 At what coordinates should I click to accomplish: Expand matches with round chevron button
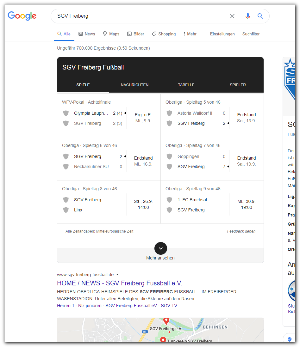(x=161, y=248)
